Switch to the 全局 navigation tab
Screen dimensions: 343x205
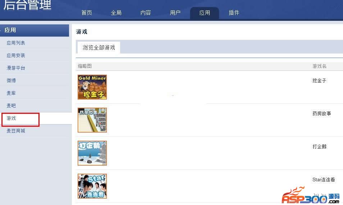[x=116, y=13]
